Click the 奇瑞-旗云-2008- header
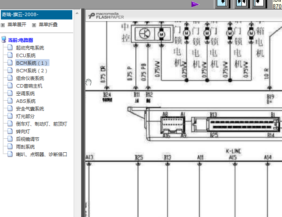 coord(36,14)
